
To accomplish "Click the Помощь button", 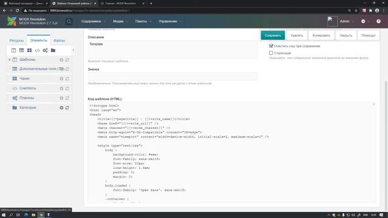I will [x=369, y=35].
